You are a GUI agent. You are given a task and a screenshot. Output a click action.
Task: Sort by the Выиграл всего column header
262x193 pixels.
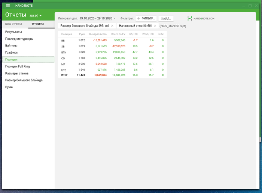(98, 34)
